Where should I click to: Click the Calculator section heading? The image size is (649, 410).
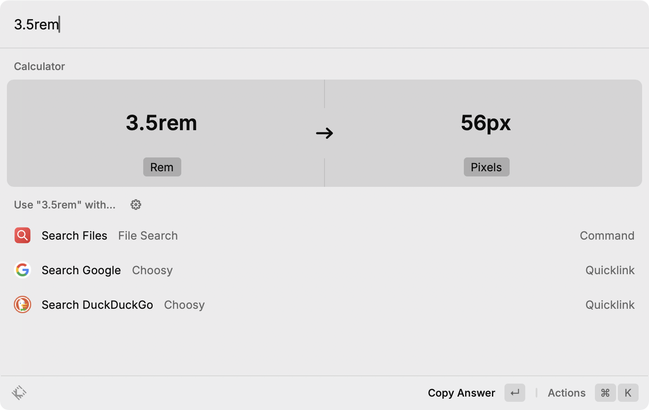click(x=39, y=66)
